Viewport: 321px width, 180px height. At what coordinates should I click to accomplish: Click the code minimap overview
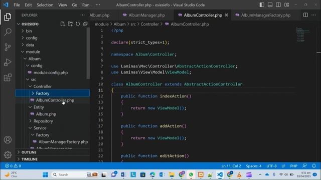point(302,34)
